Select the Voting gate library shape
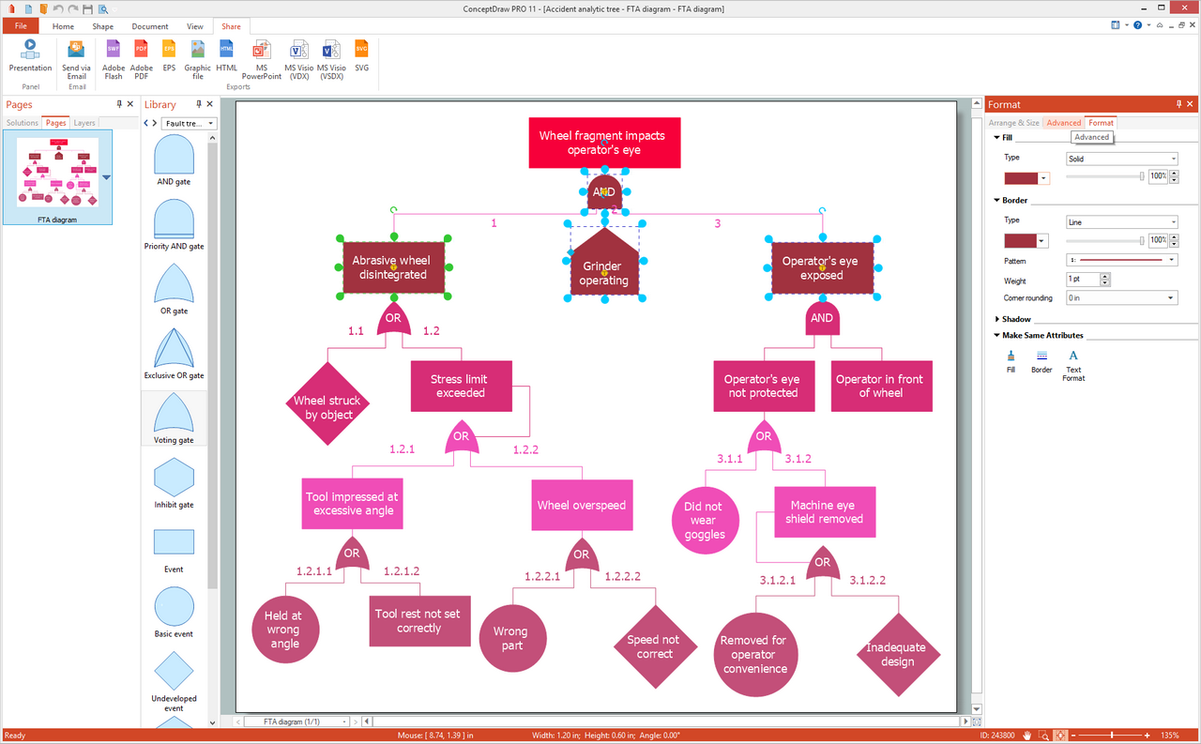Image resolution: width=1201 pixels, height=744 pixels. pyautogui.click(x=174, y=418)
